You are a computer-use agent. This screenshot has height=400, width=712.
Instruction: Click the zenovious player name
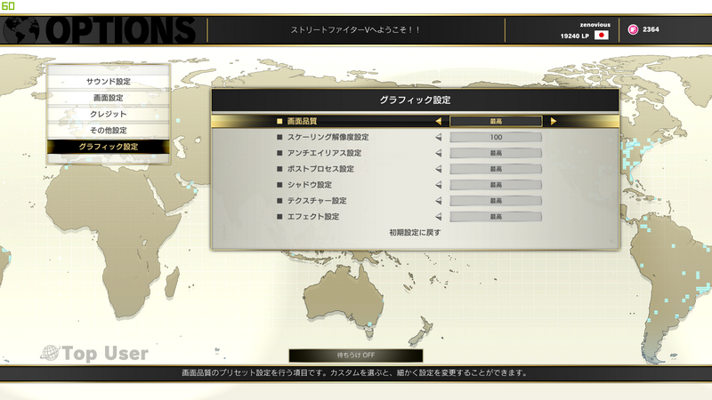tap(595, 25)
